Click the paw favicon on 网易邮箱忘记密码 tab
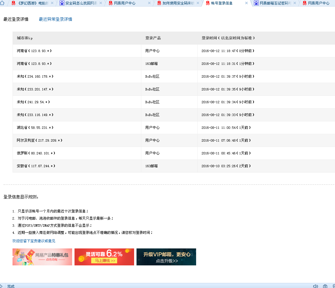 click(x=256, y=3)
